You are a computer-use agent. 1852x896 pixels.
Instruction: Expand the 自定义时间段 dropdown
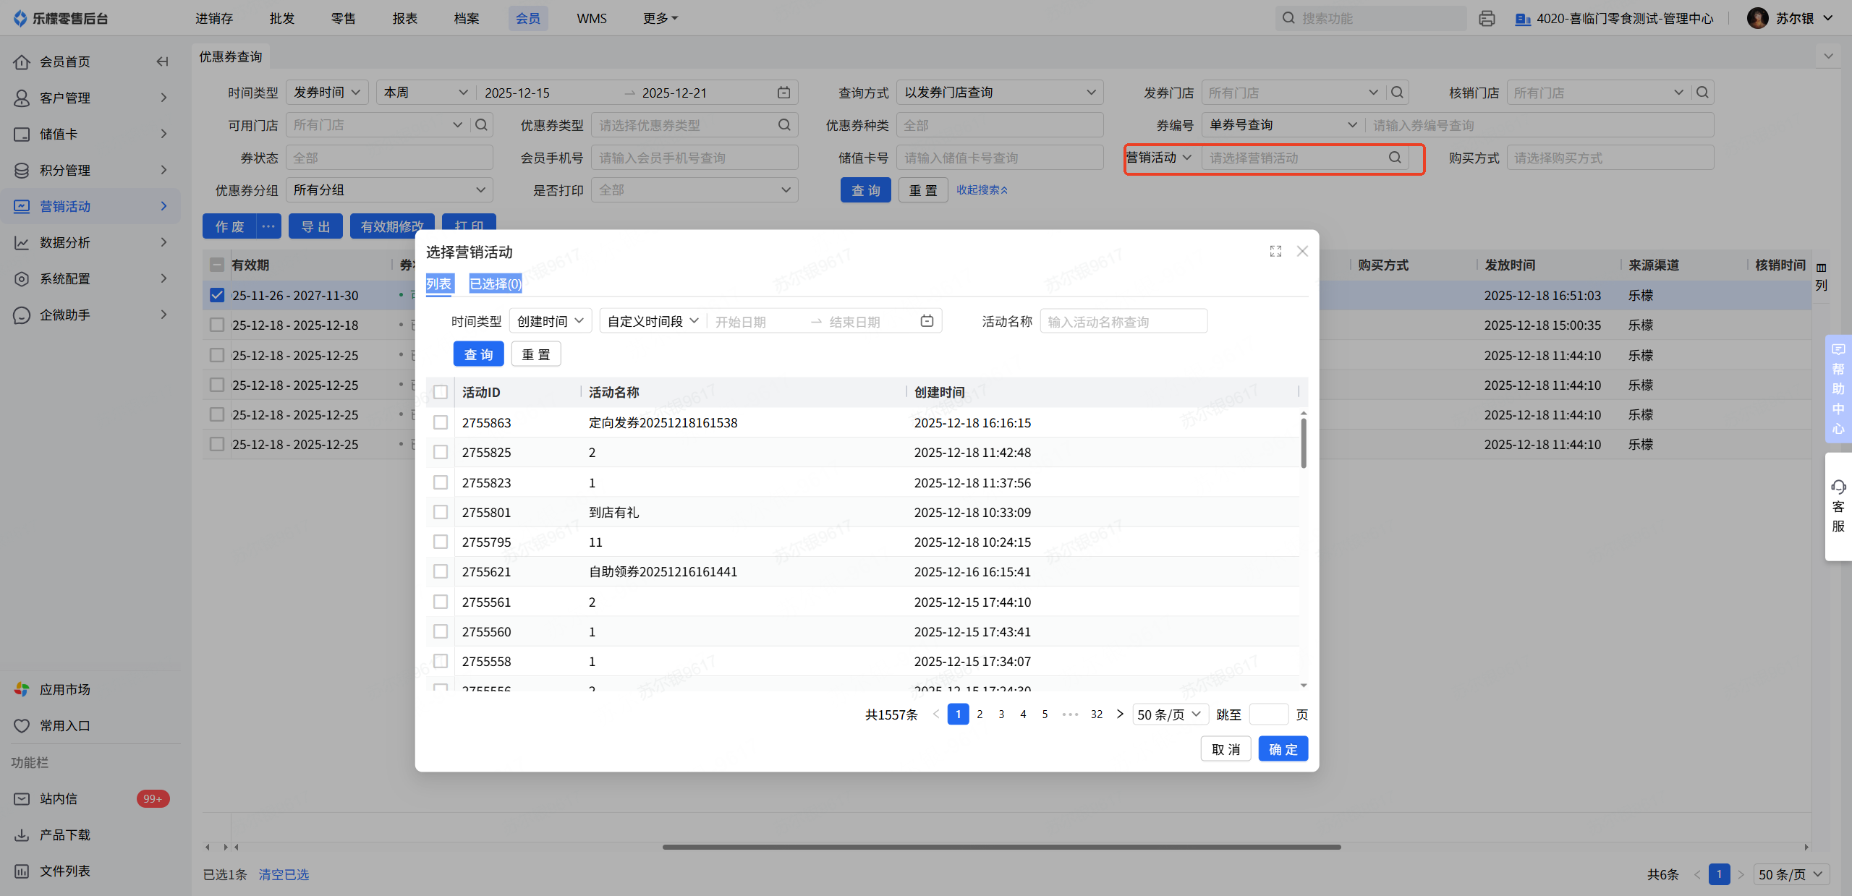653,321
